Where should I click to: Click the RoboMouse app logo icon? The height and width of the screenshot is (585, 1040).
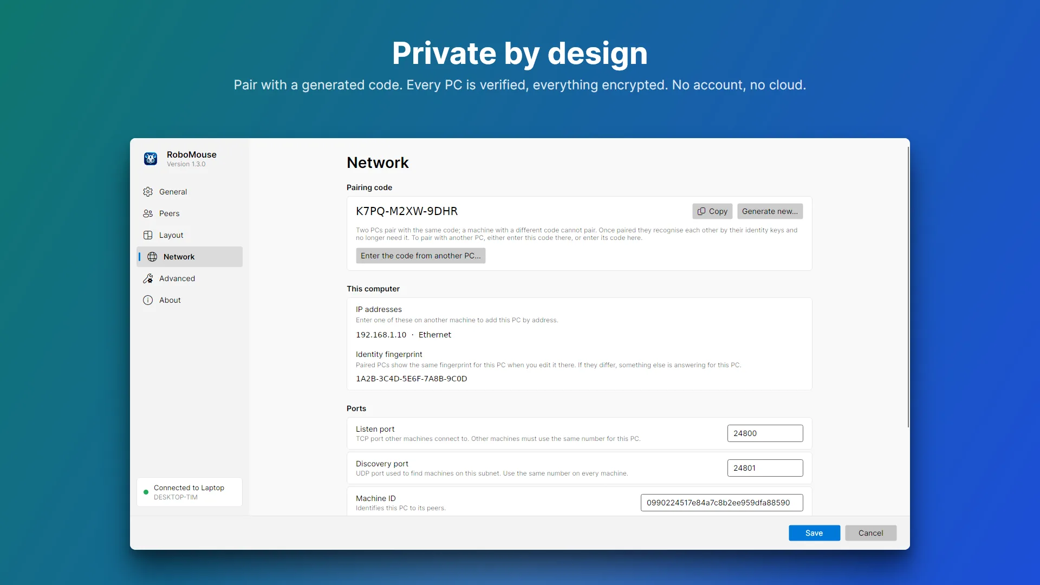151,159
